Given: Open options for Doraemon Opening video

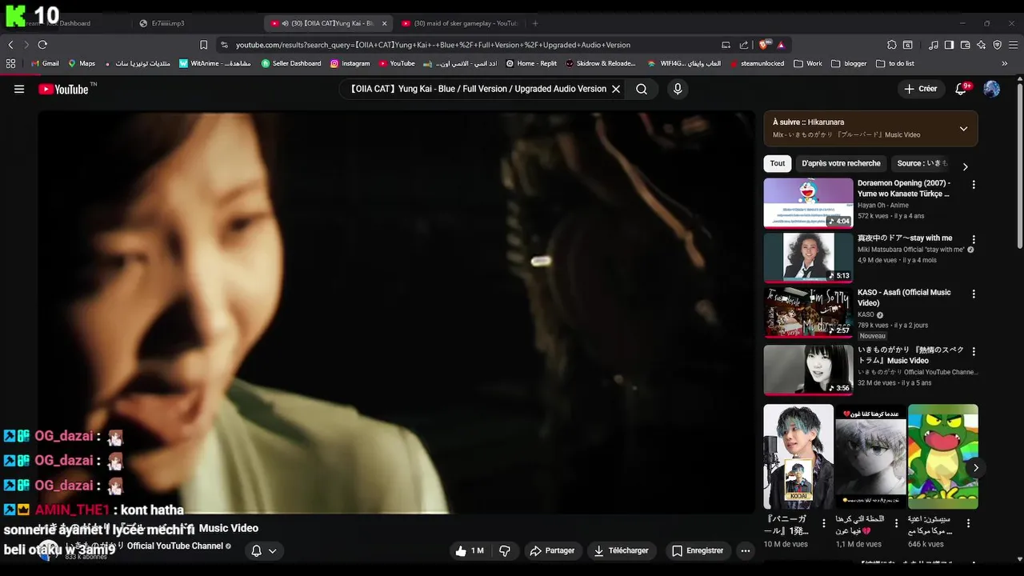Looking at the screenshot, I should [x=974, y=185].
